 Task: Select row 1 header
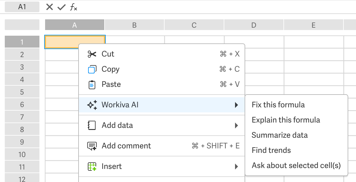coord(22,42)
